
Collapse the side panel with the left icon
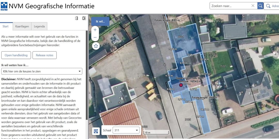[76, 18]
